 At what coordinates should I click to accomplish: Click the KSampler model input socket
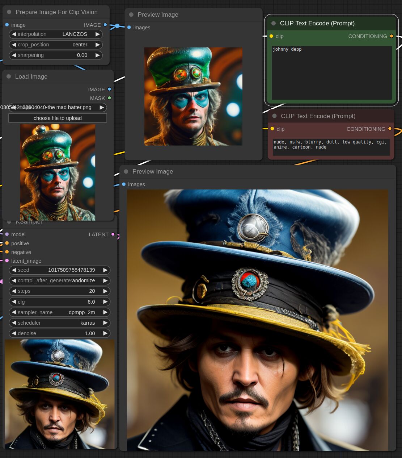7,234
